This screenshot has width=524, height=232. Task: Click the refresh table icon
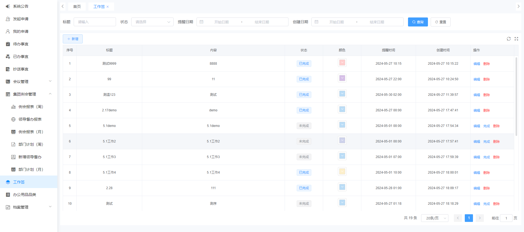coord(509,39)
